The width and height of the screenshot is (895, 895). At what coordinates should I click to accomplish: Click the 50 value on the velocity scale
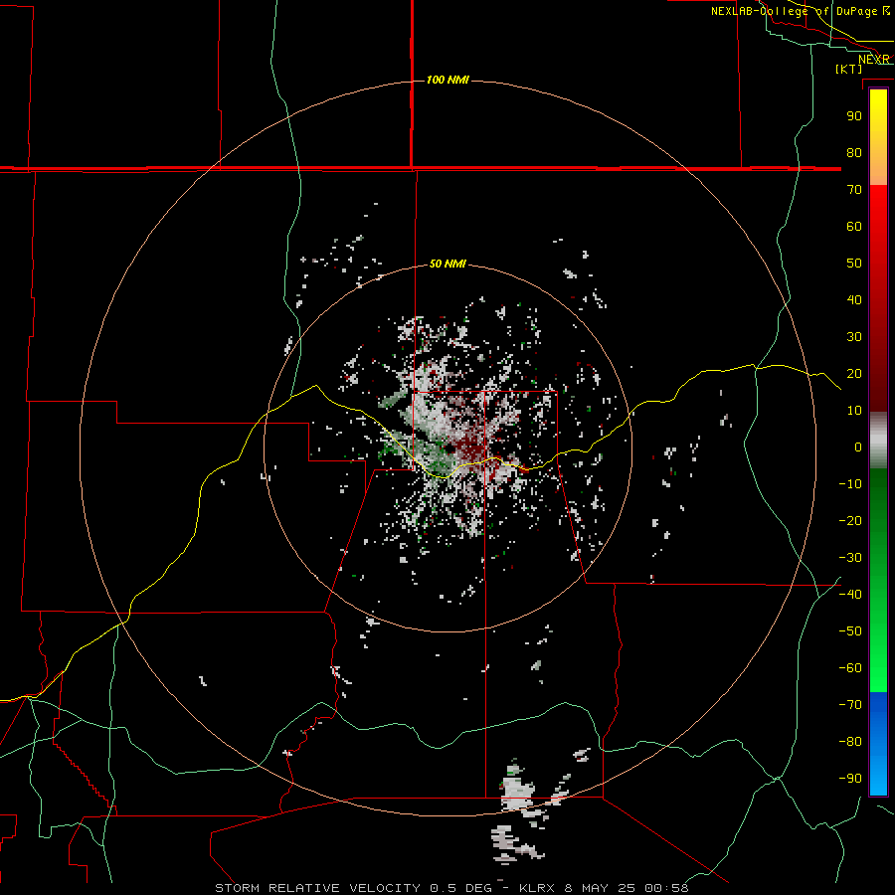click(x=854, y=264)
